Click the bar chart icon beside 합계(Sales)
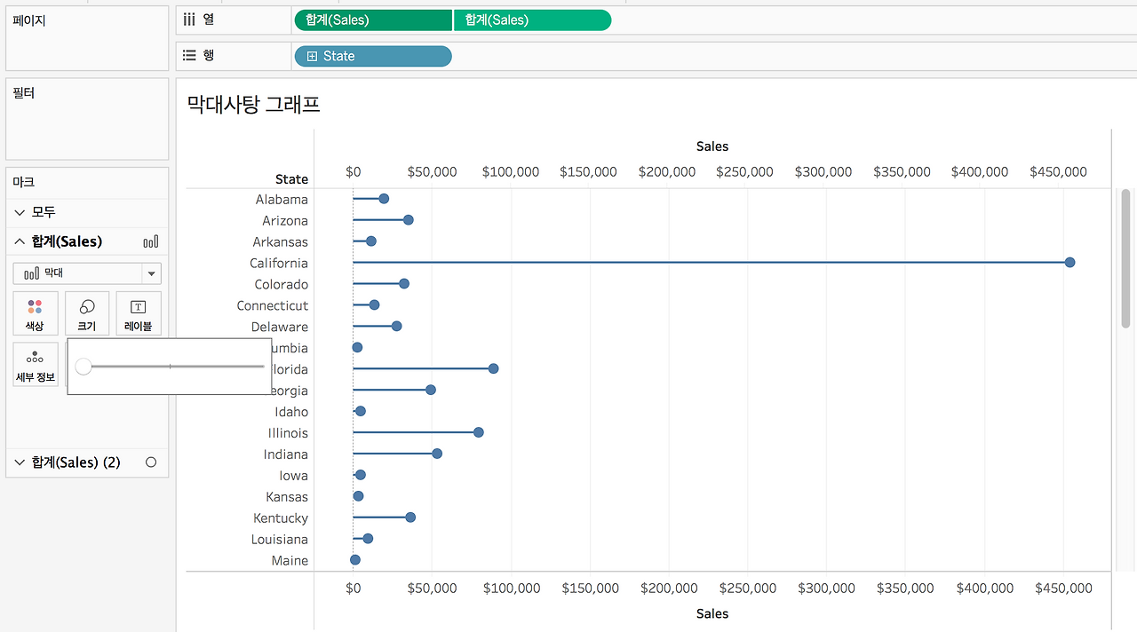 151,241
